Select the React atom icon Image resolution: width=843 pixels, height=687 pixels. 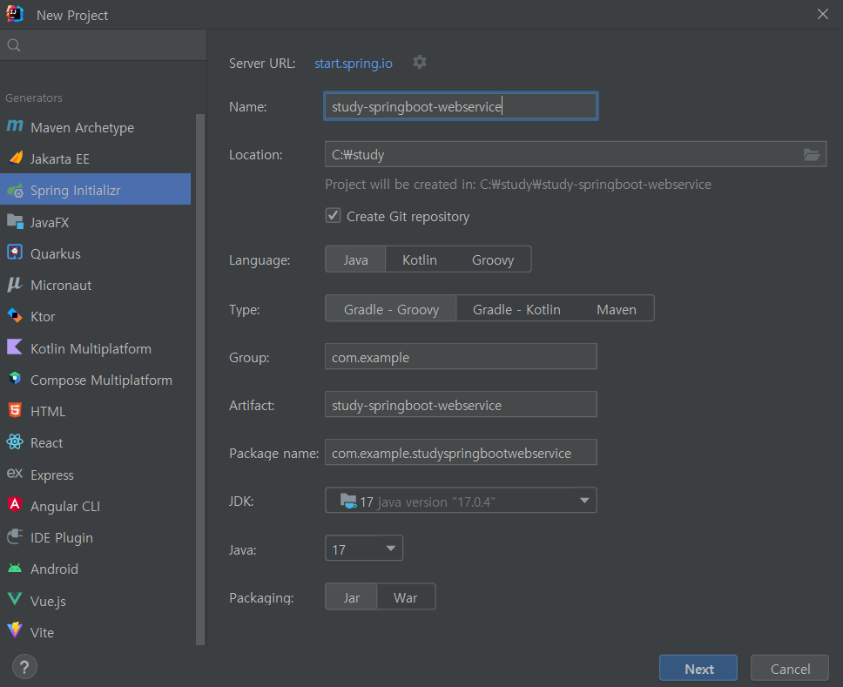tap(15, 441)
